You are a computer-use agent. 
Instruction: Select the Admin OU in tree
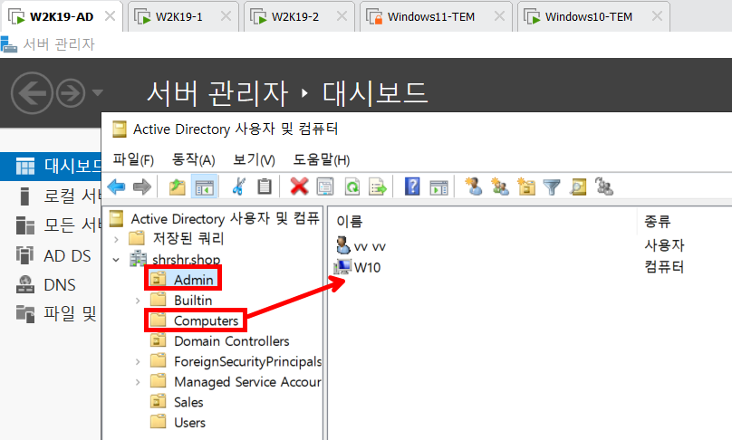click(x=193, y=280)
